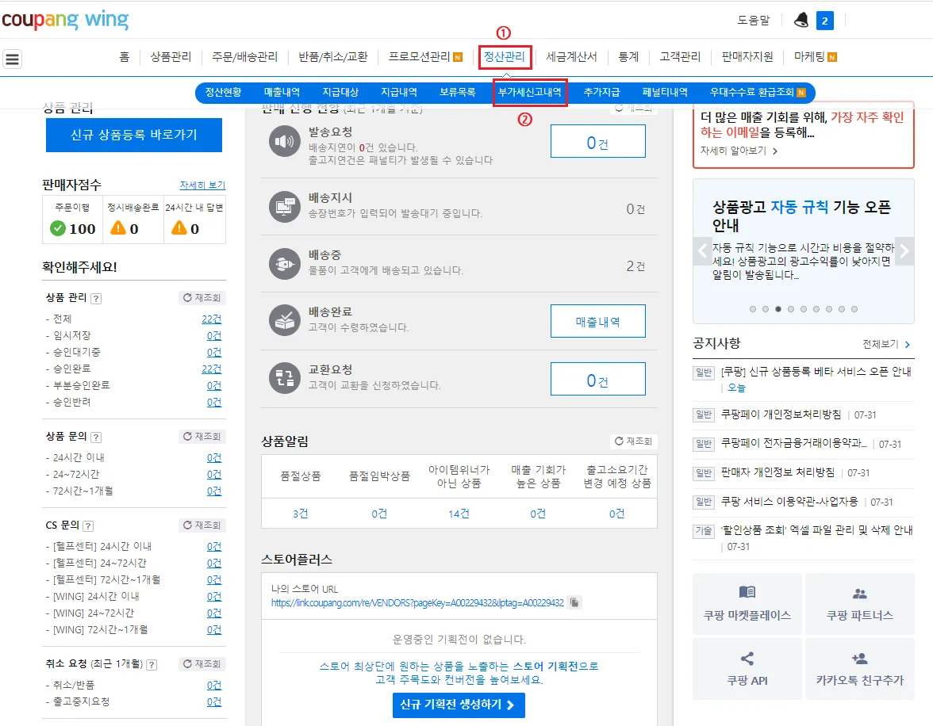Click the blue notification count badge
The height and width of the screenshot is (726, 933).
tap(825, 21)
